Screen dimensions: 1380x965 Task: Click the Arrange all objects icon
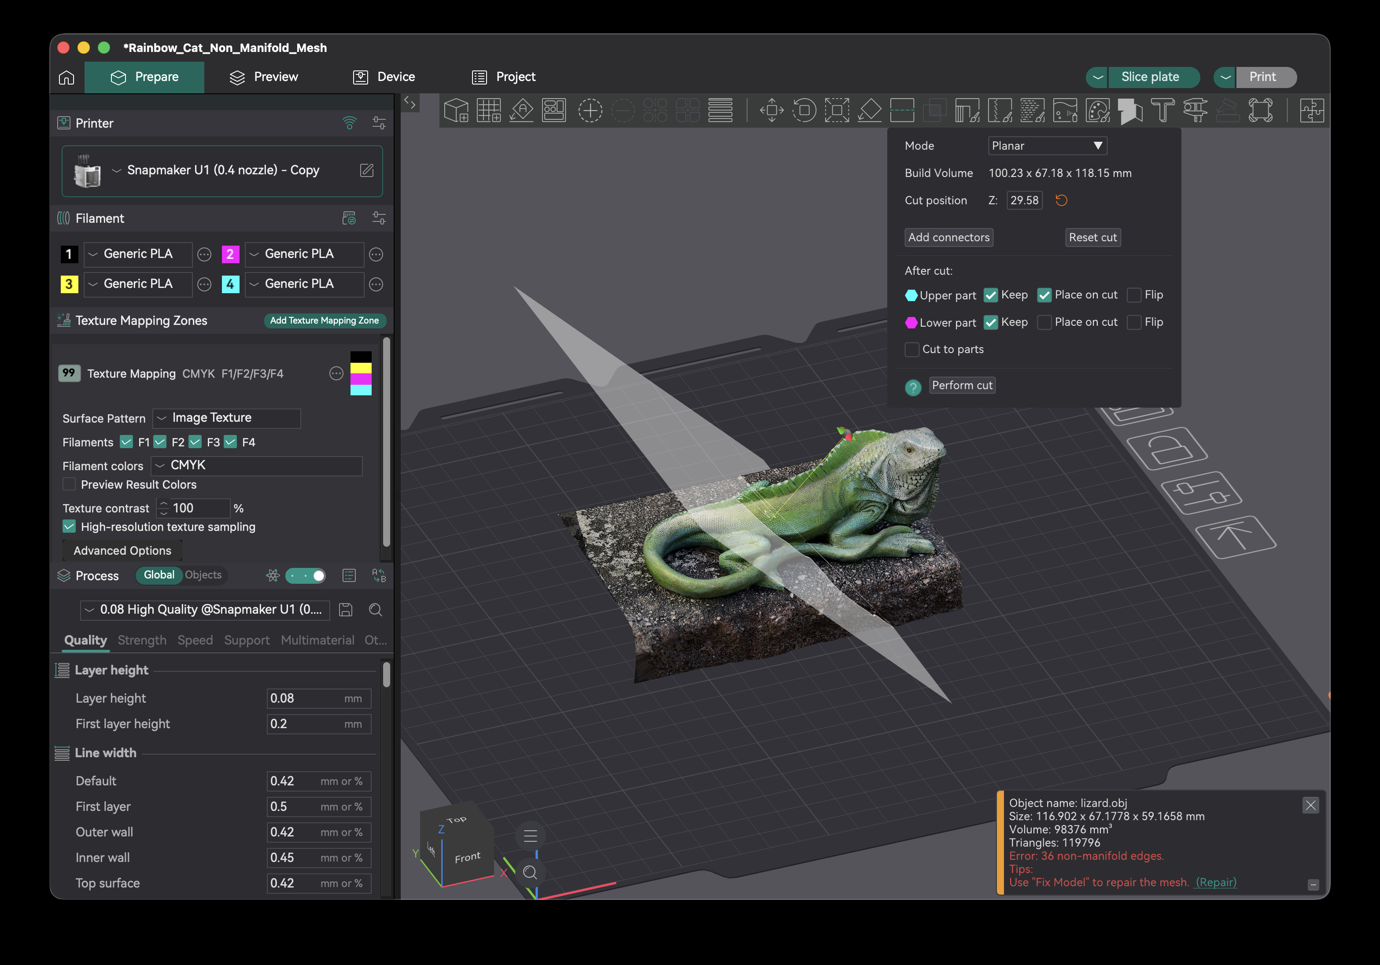pos(554,110)
